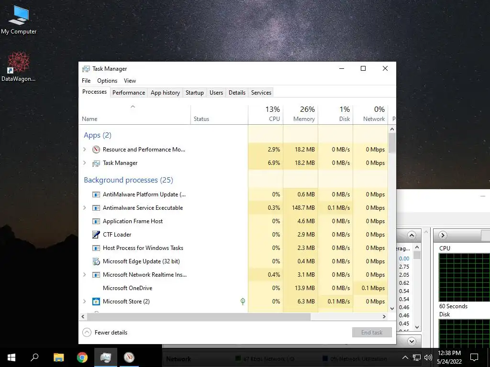Click the Background processes (25) heading
The height and width of the screenshot is (367, 490).
(x=128, y=180)
